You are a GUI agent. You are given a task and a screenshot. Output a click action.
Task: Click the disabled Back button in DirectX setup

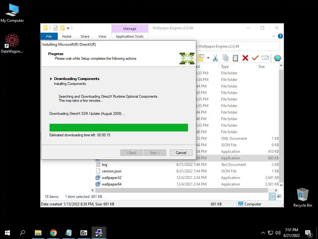pos(131,152)
